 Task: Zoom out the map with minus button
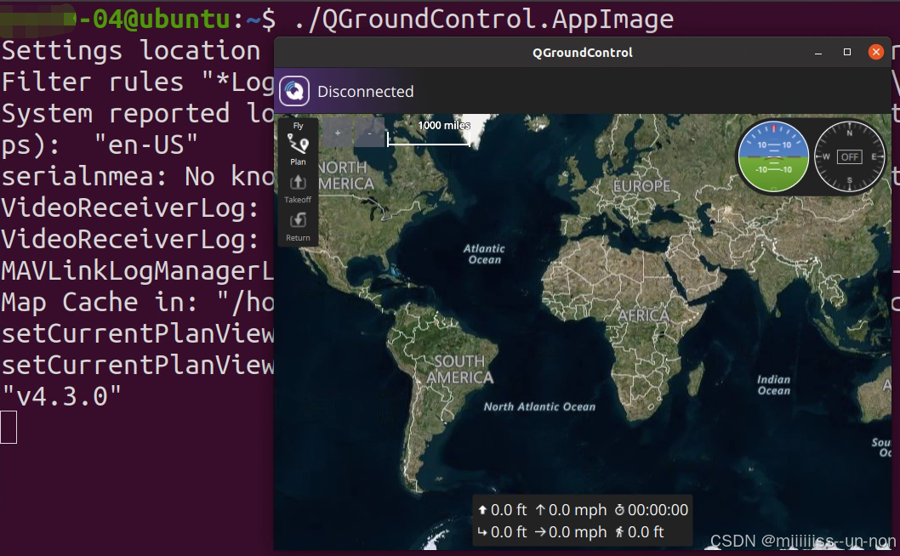point(370,133)
